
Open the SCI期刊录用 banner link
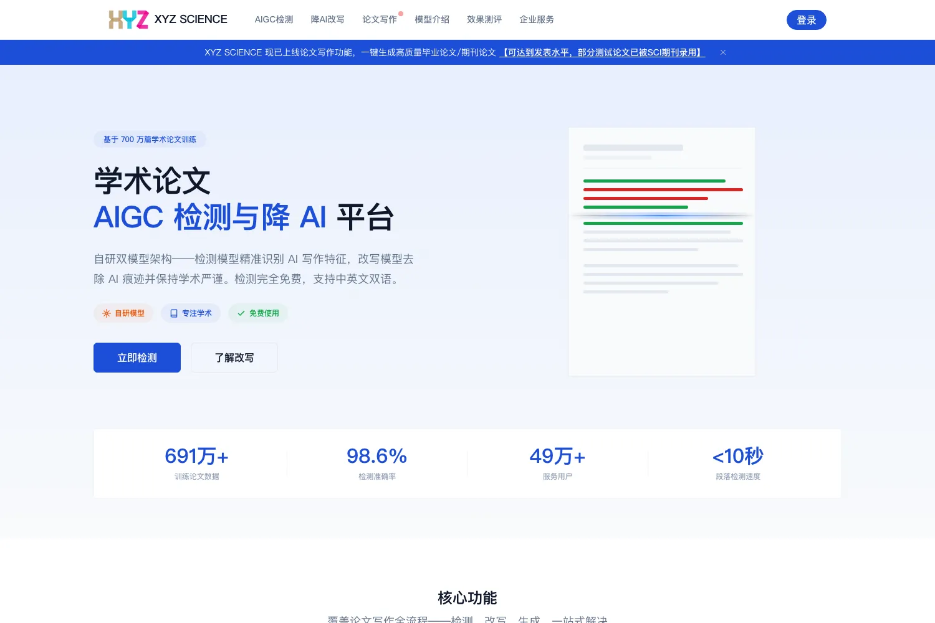[602, 52]
